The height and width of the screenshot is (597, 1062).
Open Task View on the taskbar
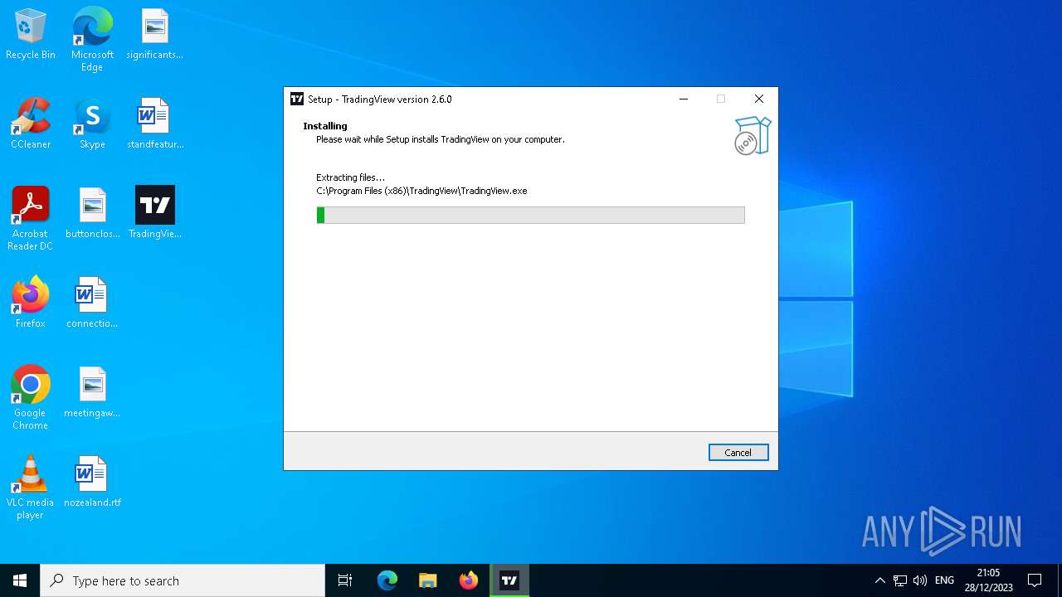[345, 580]
